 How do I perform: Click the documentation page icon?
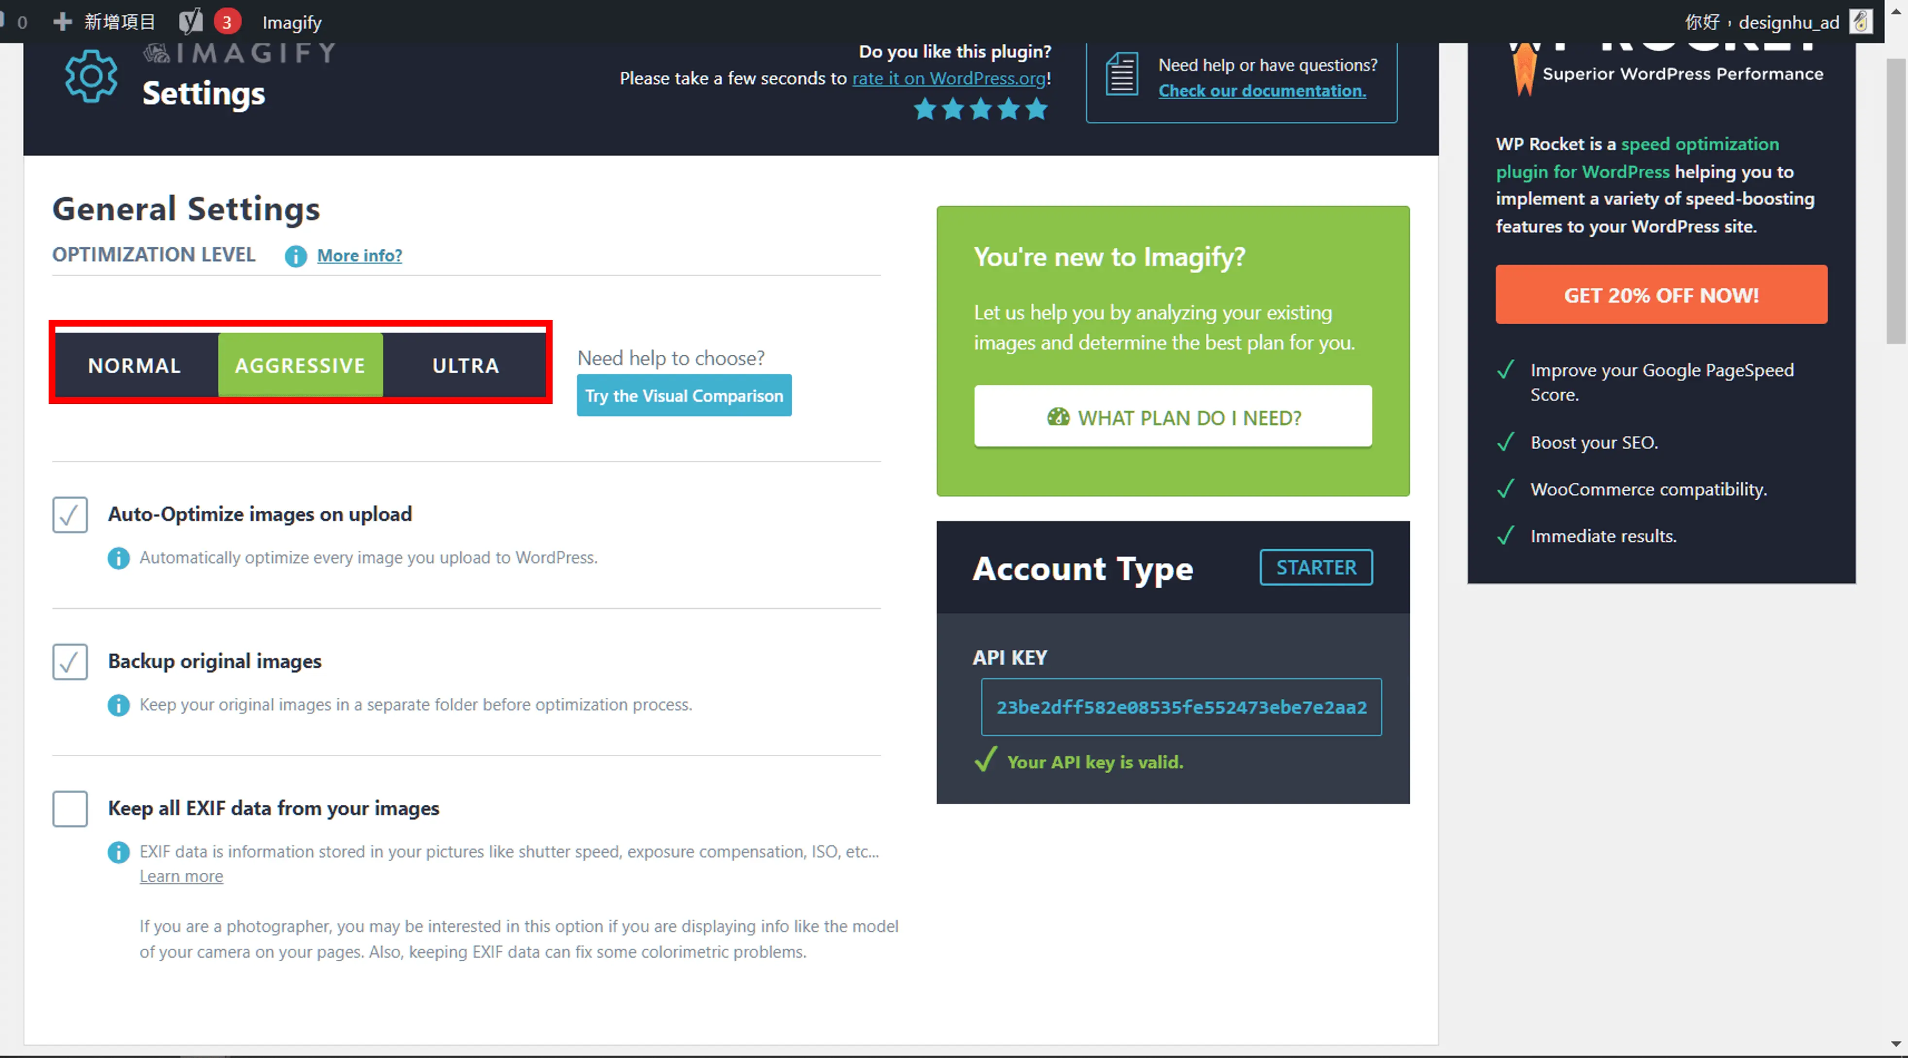tap(1122, 73)
